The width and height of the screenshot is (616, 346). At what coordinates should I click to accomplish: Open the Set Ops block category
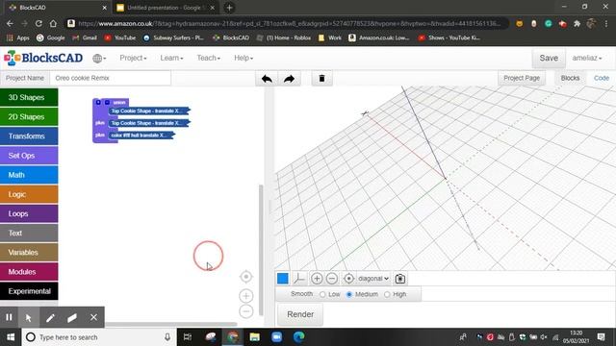click(x=29, y=156)
